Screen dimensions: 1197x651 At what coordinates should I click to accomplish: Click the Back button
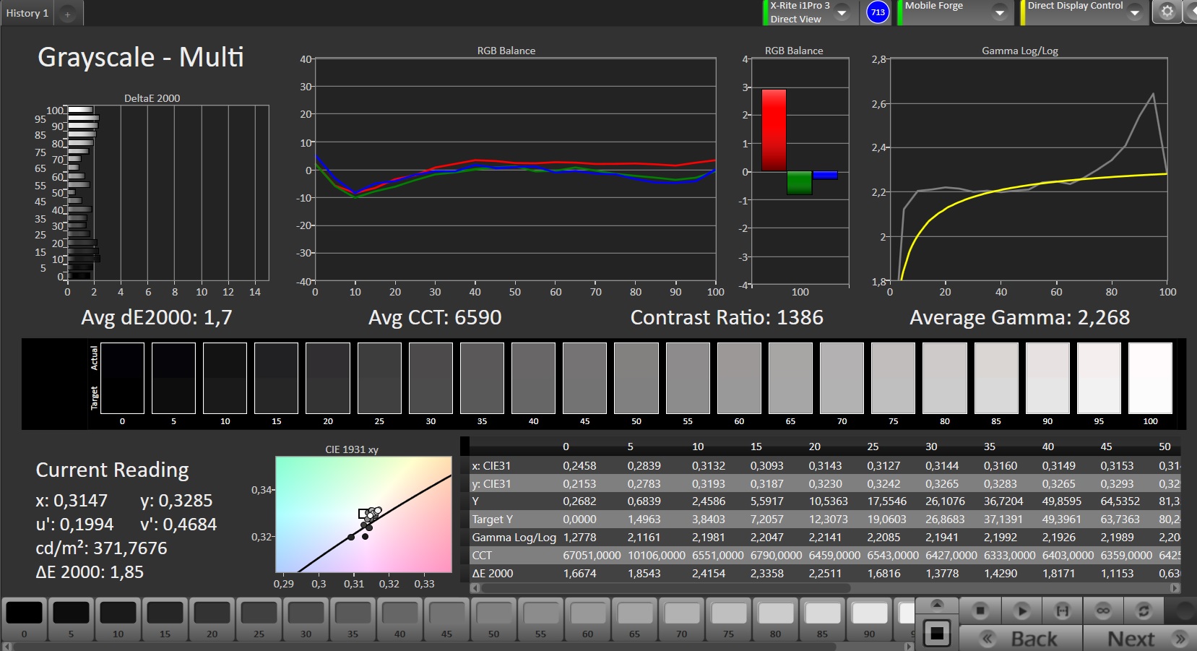pos(1021,639)
